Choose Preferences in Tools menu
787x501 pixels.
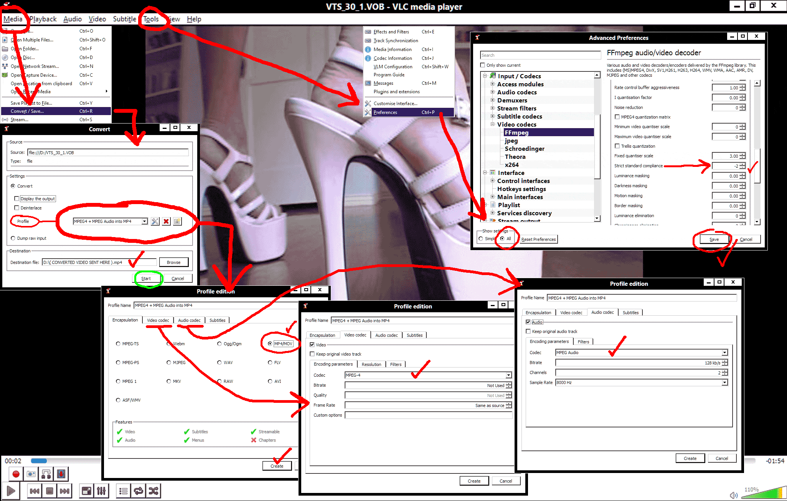point(409,112)
